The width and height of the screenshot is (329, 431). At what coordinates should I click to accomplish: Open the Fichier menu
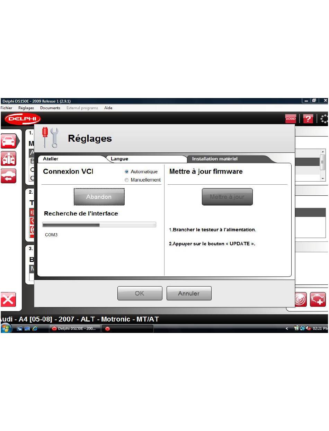tap(6, 108)
